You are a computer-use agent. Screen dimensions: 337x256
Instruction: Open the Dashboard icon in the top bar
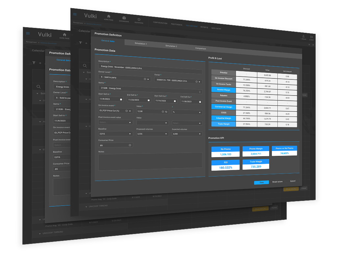(124, 19)
